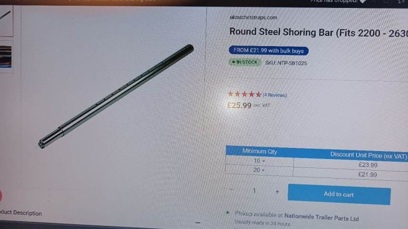Open the main shoring bar product image
Image resolution: width=408 pixels, height=229 pixels.
[116, 96]
